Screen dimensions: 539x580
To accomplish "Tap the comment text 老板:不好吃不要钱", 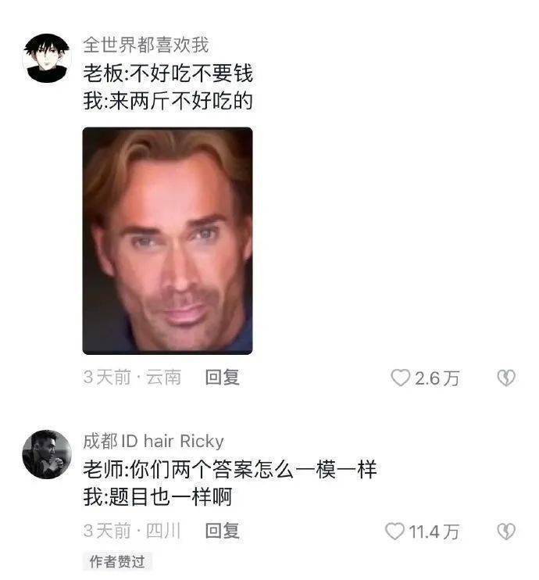I will pos(168,73).
